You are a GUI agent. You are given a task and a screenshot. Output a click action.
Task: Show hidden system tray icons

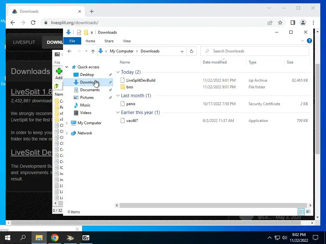pyautogui.click(x=269, y=238)
